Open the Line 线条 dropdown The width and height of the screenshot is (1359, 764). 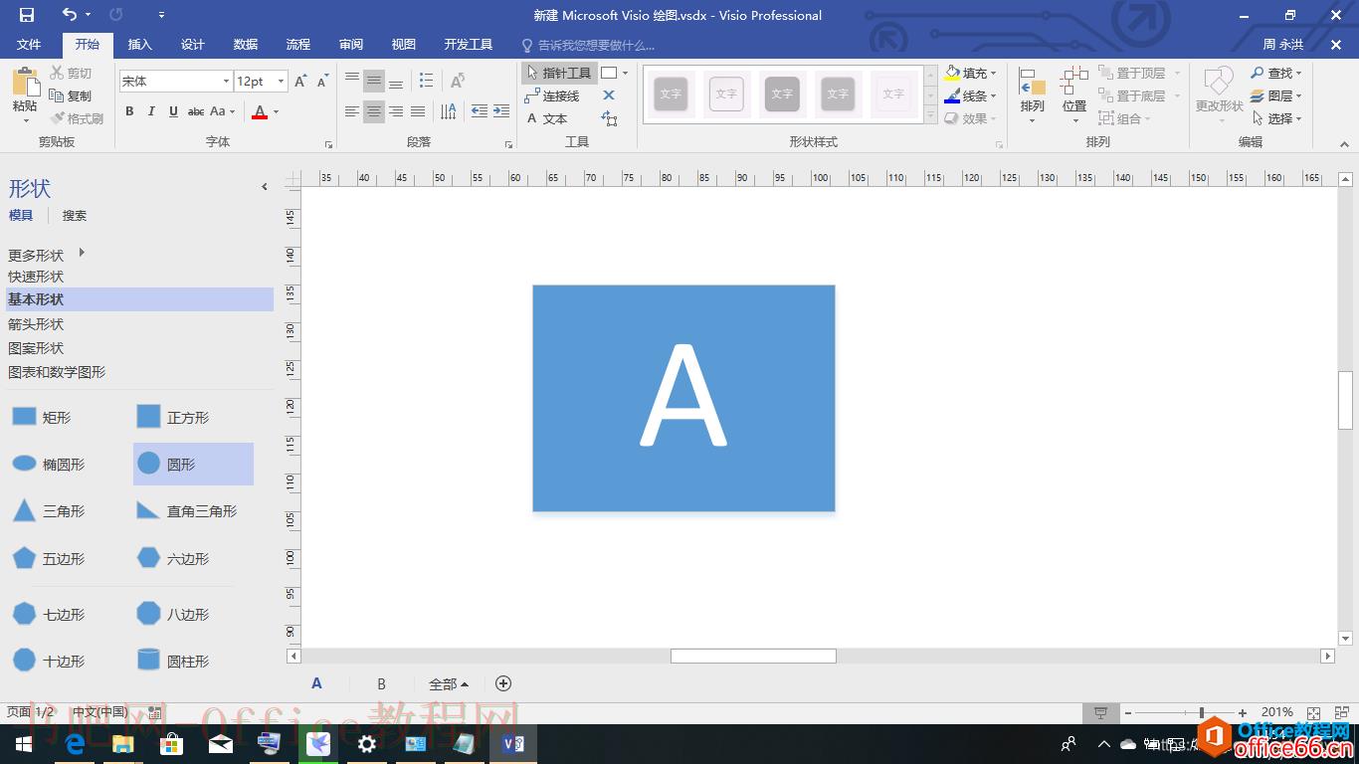[x=971, y=95]
